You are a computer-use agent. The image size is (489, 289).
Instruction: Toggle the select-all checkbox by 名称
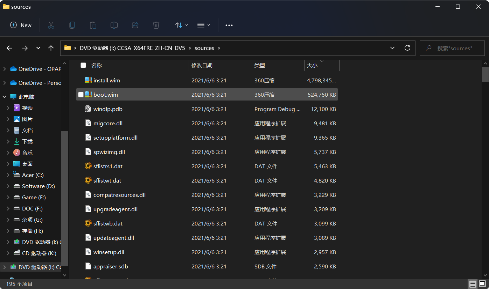(x=83, y=65)
